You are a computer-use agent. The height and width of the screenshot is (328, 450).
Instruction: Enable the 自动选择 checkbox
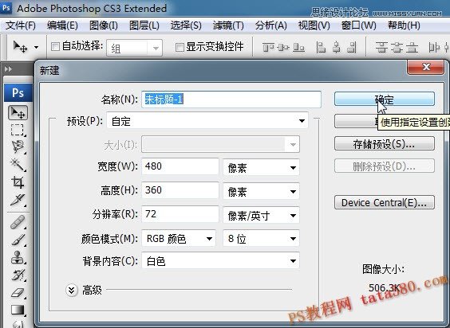coord(55,46)
